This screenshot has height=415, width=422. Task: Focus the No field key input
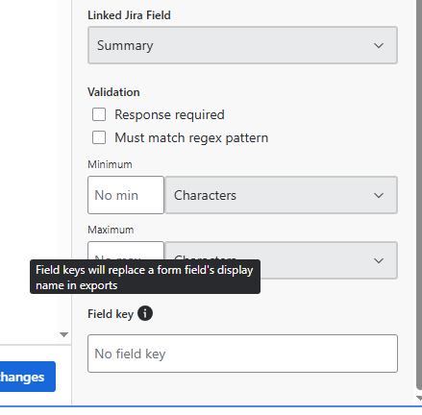coord(242,354)
